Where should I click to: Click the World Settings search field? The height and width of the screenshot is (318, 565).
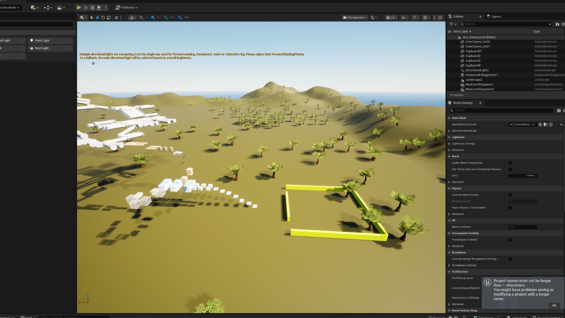501,110
